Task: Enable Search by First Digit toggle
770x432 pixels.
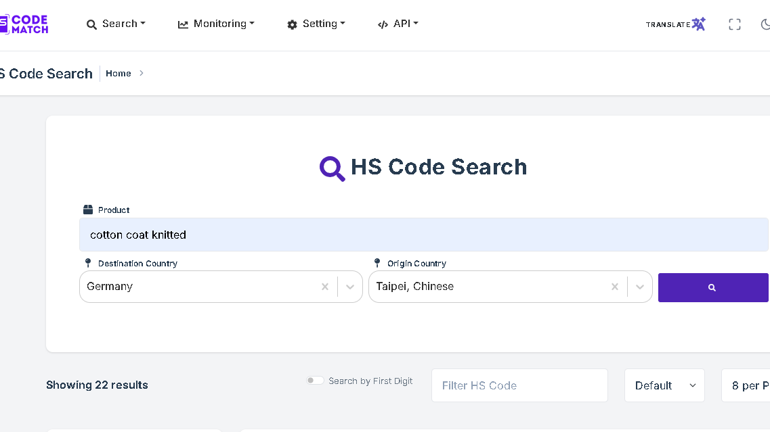Action: click(x=315, y=381)
